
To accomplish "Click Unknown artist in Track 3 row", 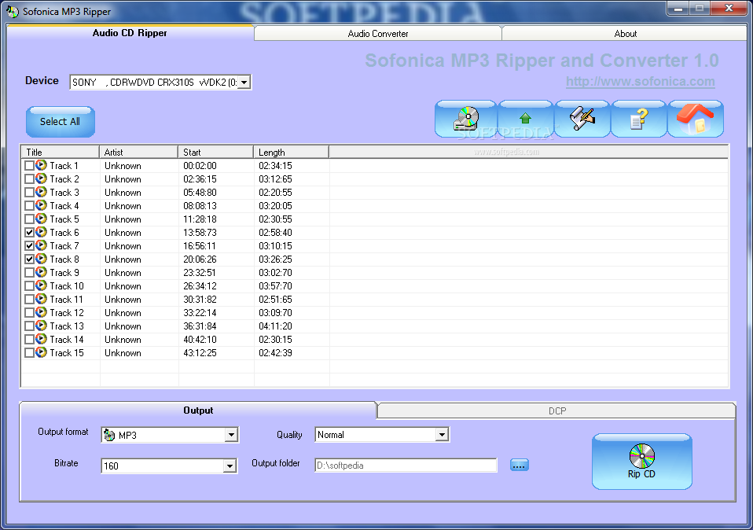I will (x=123, y=193).
